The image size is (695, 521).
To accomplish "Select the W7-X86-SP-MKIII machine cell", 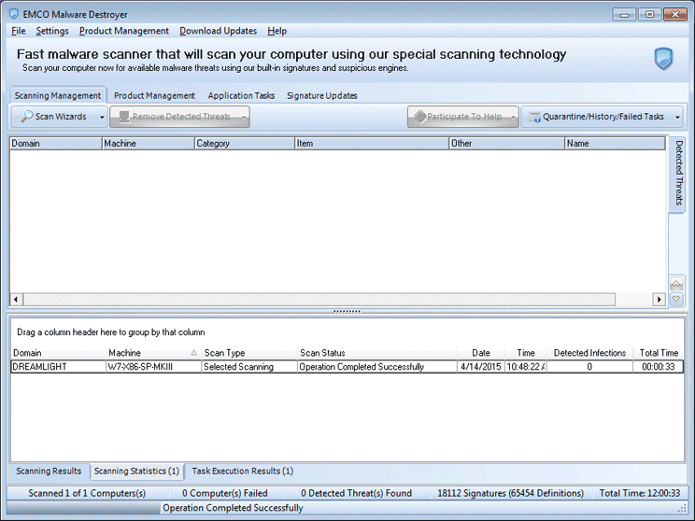I will pyautogui.click(x=154, y=367).
